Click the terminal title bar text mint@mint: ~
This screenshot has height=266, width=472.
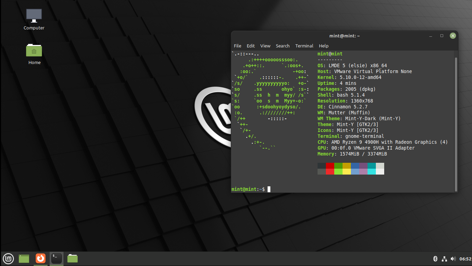(345, 36)
